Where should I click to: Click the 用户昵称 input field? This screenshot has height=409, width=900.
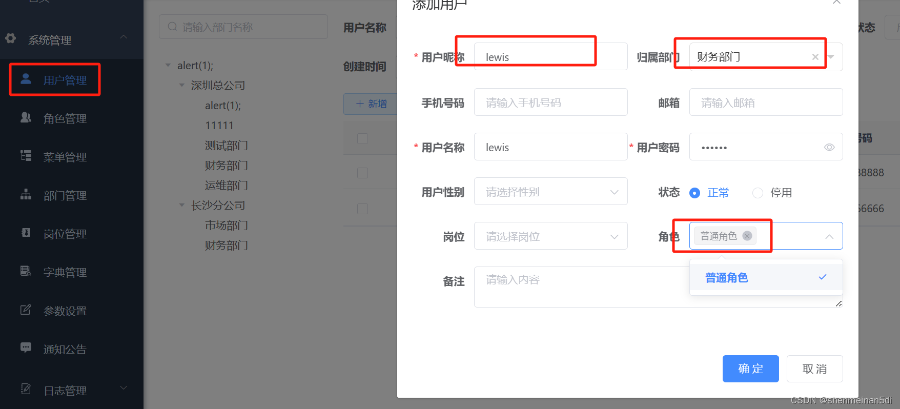[x=551, y=56]
